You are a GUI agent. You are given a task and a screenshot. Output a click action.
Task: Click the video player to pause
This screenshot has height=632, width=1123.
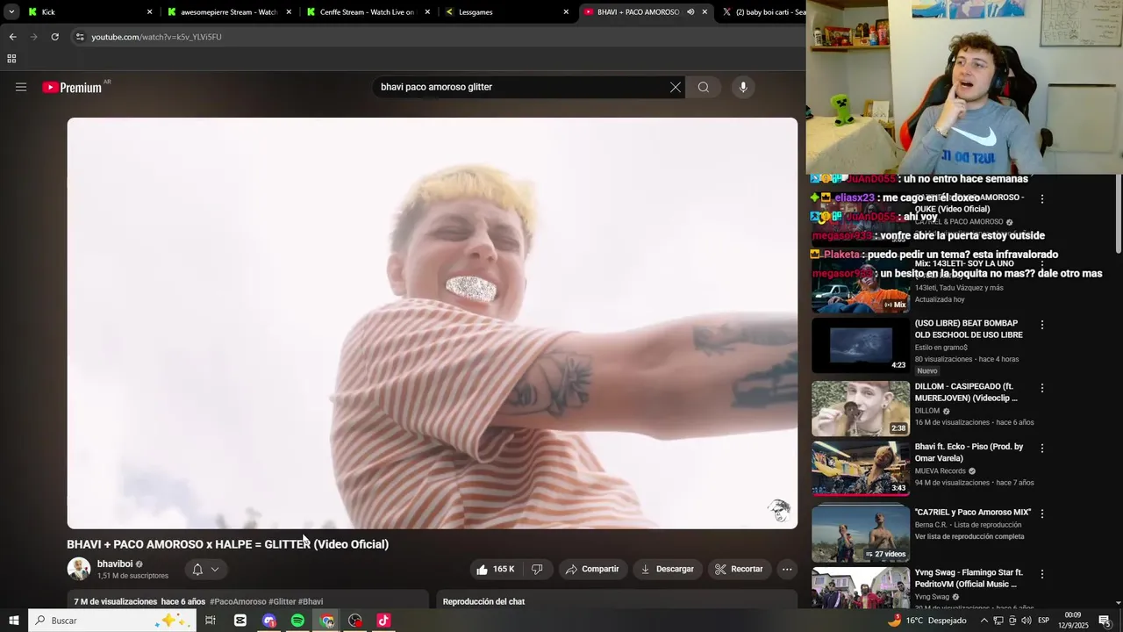[432, 323]
